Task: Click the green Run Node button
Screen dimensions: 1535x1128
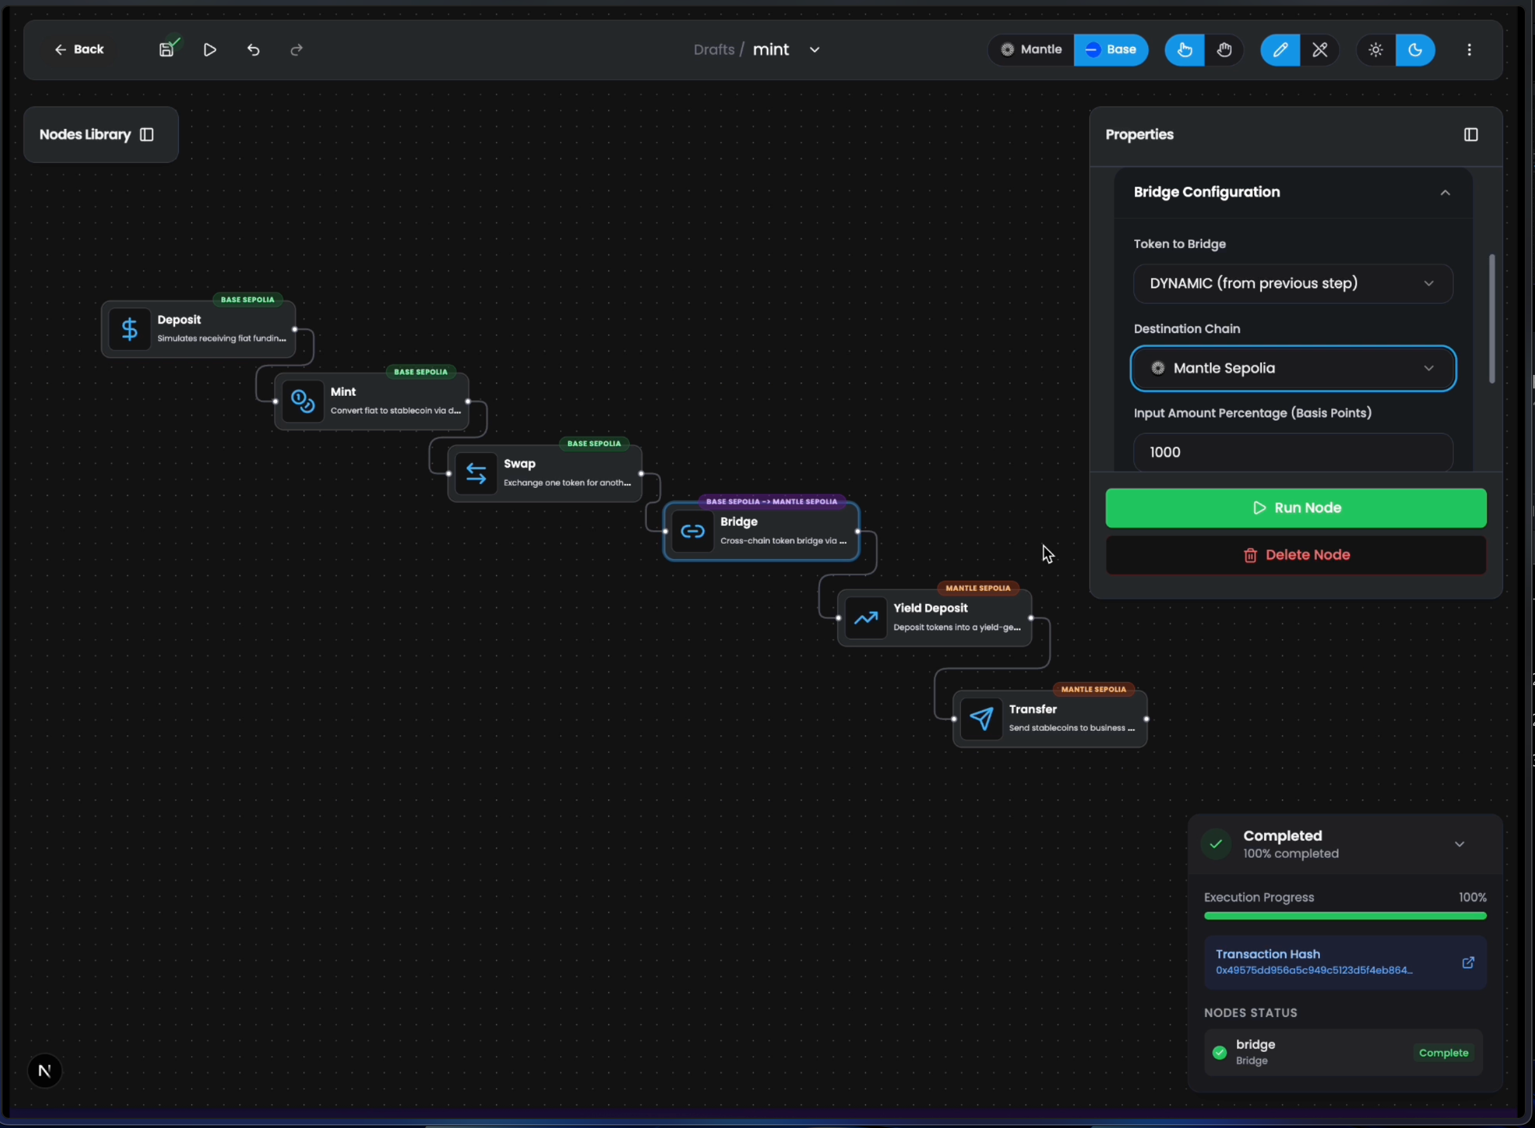Action: click(1295, 508)
